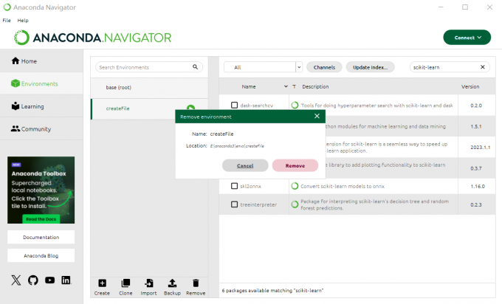Open the GitHub social link
This screenshot has height=304, width=502.
(33, 280)
